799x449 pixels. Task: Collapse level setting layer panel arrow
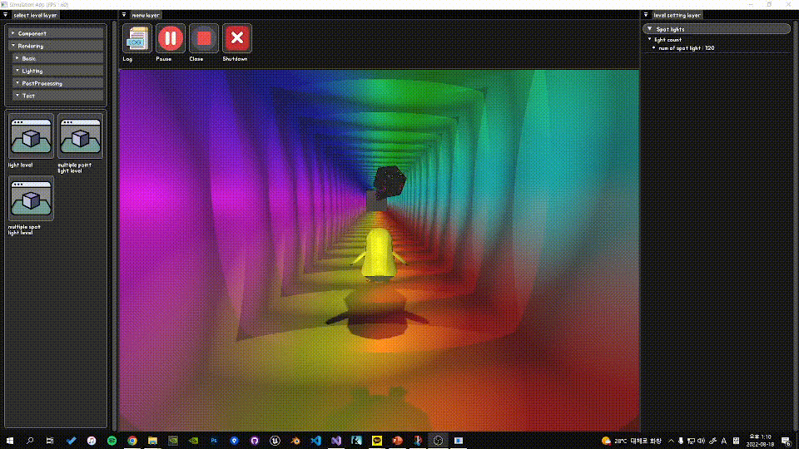[646, 15]
